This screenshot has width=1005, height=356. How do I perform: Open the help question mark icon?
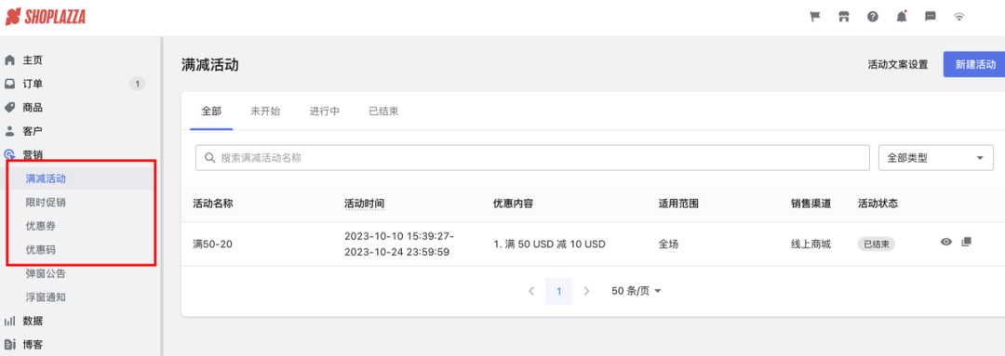point(873,18)
